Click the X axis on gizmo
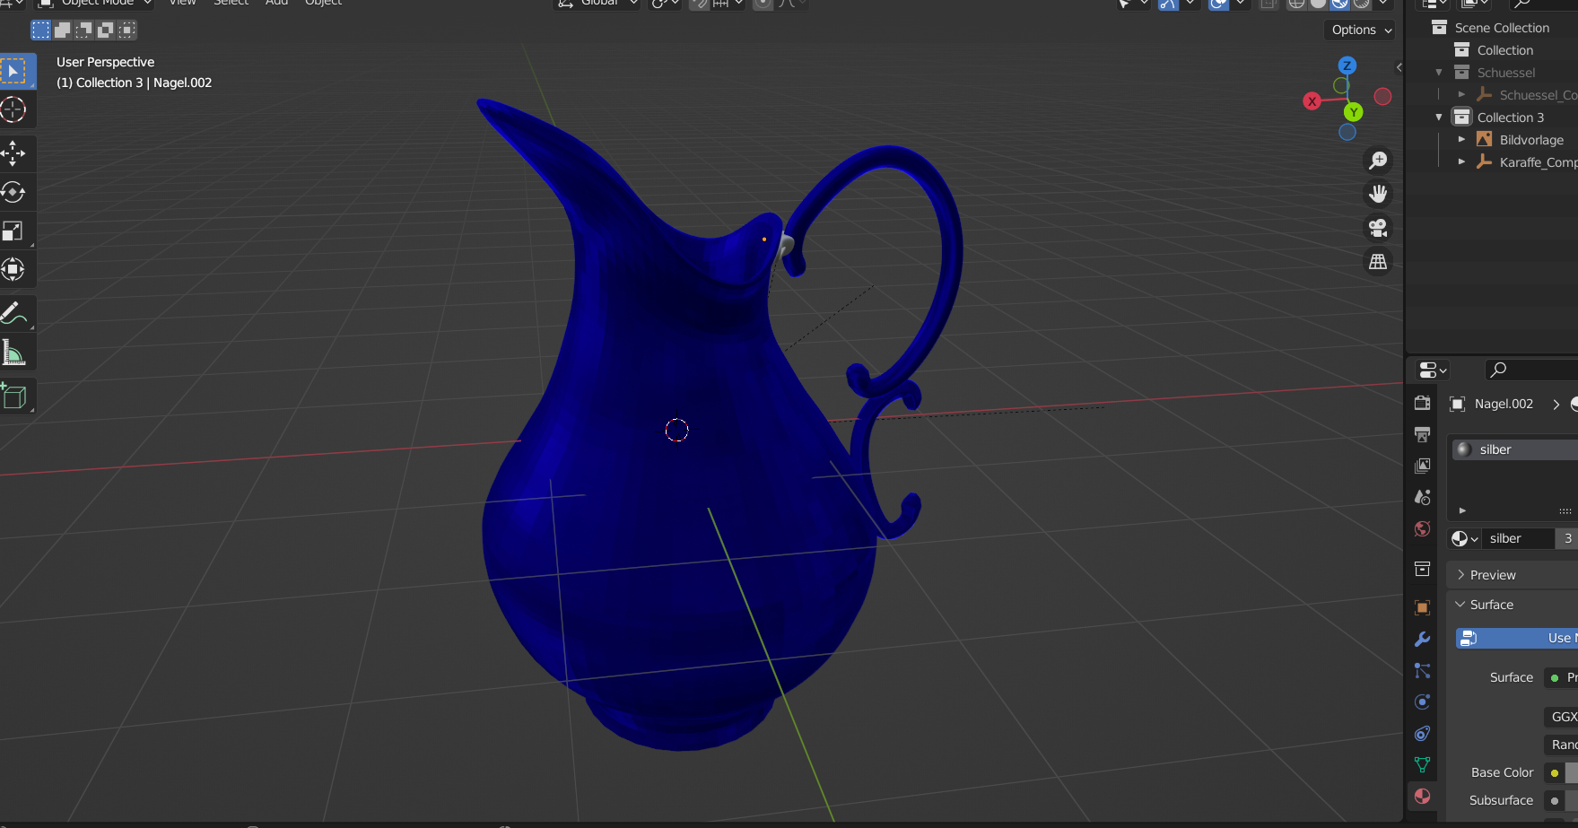Screen dimensions: 1578x828 point(1312,101)
